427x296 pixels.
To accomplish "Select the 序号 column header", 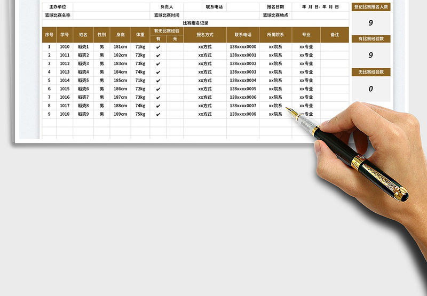I will coord(49,35).
